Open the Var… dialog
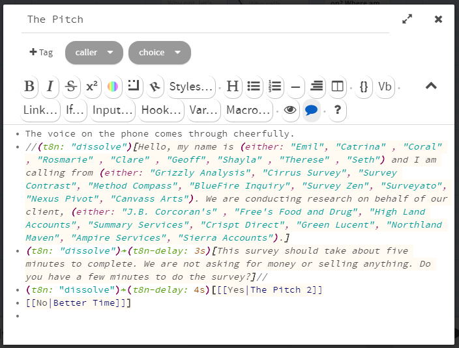 click(203, 111)
